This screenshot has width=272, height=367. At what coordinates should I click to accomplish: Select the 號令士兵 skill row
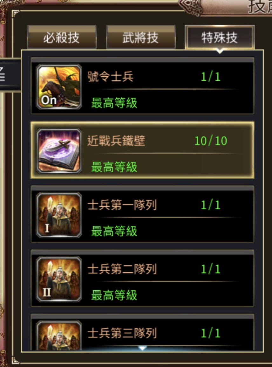click(x=142, y=86)
